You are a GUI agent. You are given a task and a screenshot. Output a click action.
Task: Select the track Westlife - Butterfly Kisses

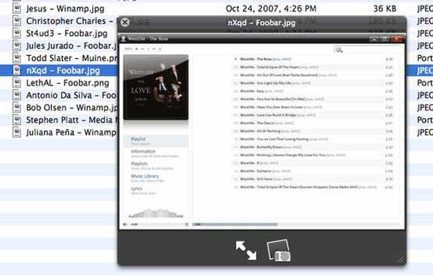click(x=313, y=147)
